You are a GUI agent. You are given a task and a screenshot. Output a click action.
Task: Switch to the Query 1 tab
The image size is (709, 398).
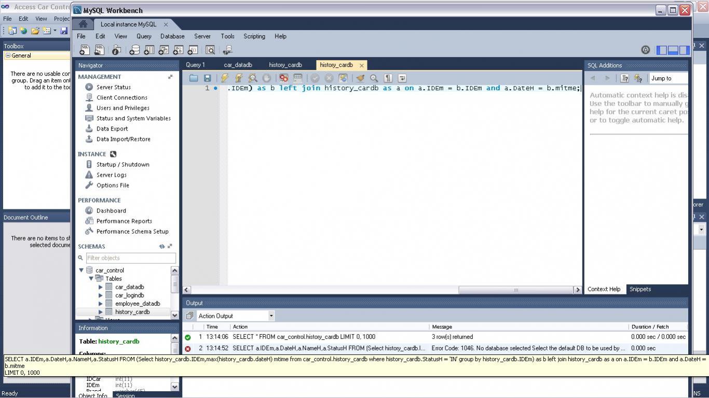[x=196, y=65]
